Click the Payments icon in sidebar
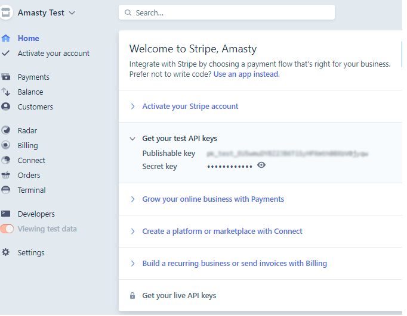This screenshot has width=407, height=316. [6, 77]
